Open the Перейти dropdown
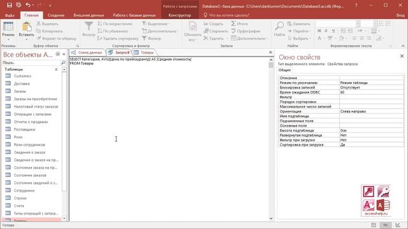The width and height of the screenshot is (408, 229). (299, 31)
